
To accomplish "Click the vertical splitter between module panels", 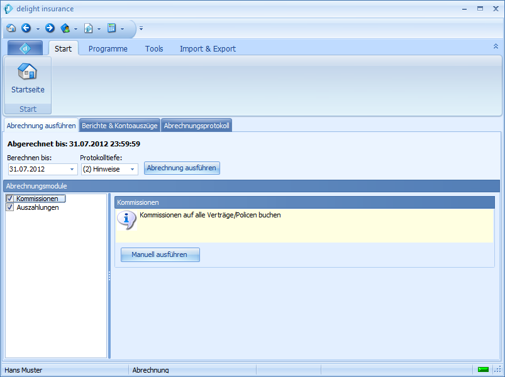I will point(109,276).
